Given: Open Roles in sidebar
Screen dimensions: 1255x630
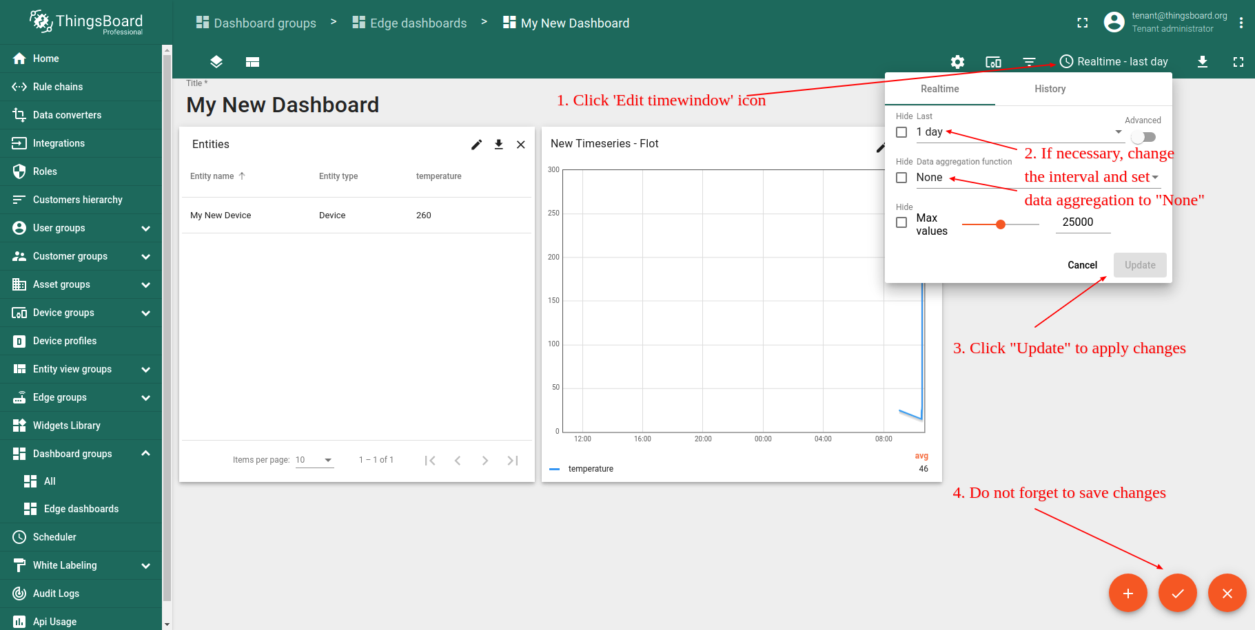Looking at the screenshot, I should point(81,171).
